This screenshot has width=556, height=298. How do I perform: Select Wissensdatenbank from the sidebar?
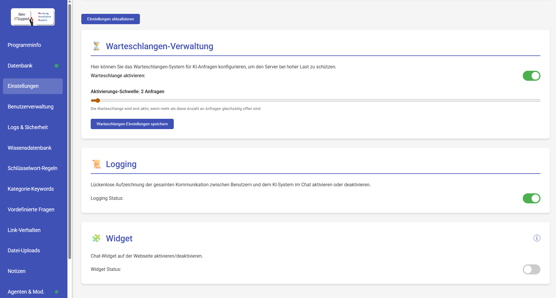[x=29, y=148]
